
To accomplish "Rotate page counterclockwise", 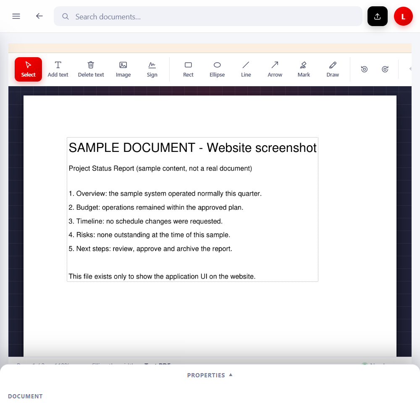I will point(364,69).
